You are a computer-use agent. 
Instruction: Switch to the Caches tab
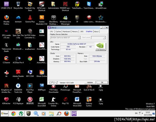click(x=58, y=31)
